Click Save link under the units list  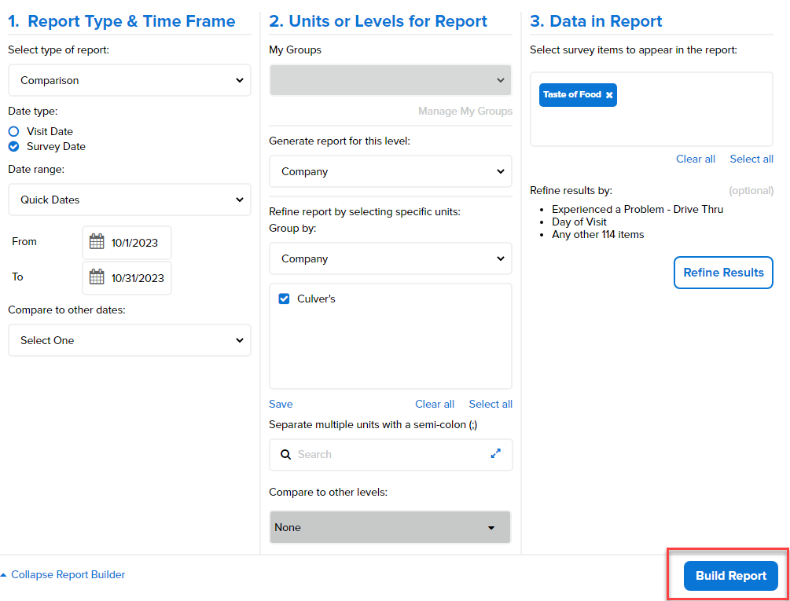coord(281,405)
